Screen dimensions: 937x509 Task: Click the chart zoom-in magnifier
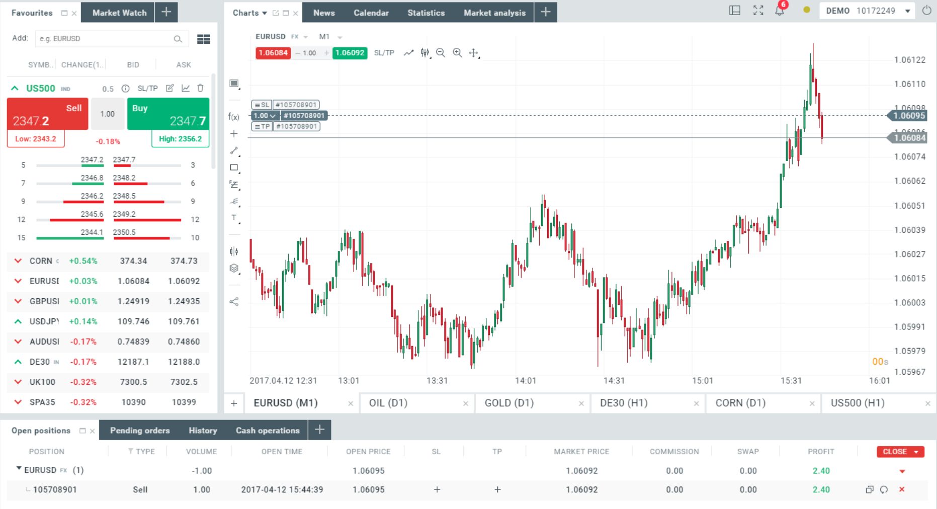[457, 53]
